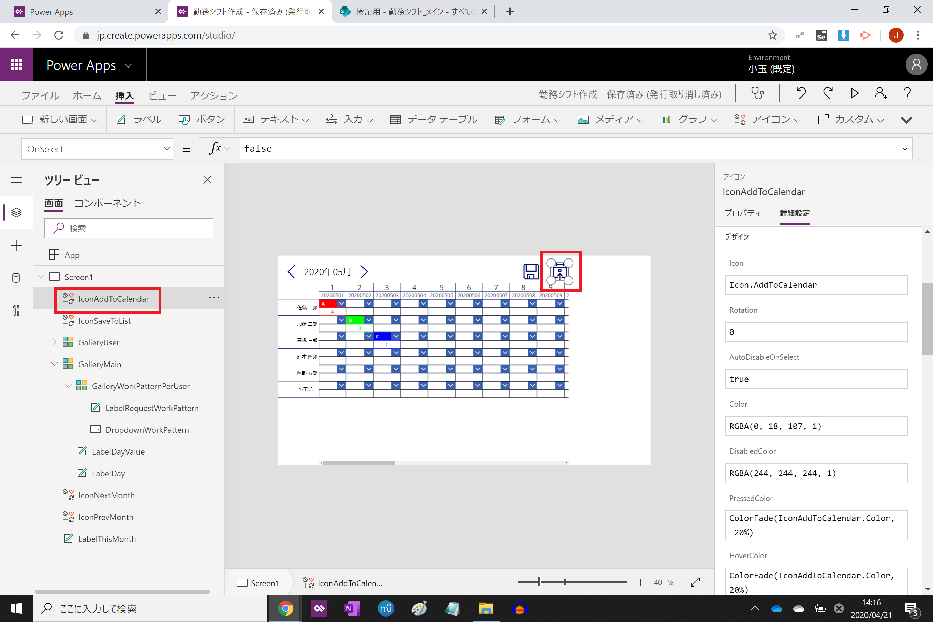
Task: Switch to the プロパティ tab
Action: (x=743, y=213)
